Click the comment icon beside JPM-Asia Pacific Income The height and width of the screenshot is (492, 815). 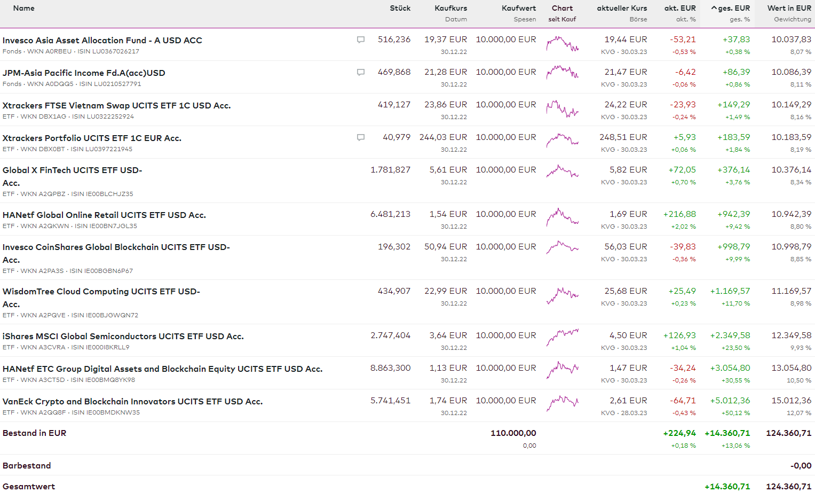[x=361, y=73]
